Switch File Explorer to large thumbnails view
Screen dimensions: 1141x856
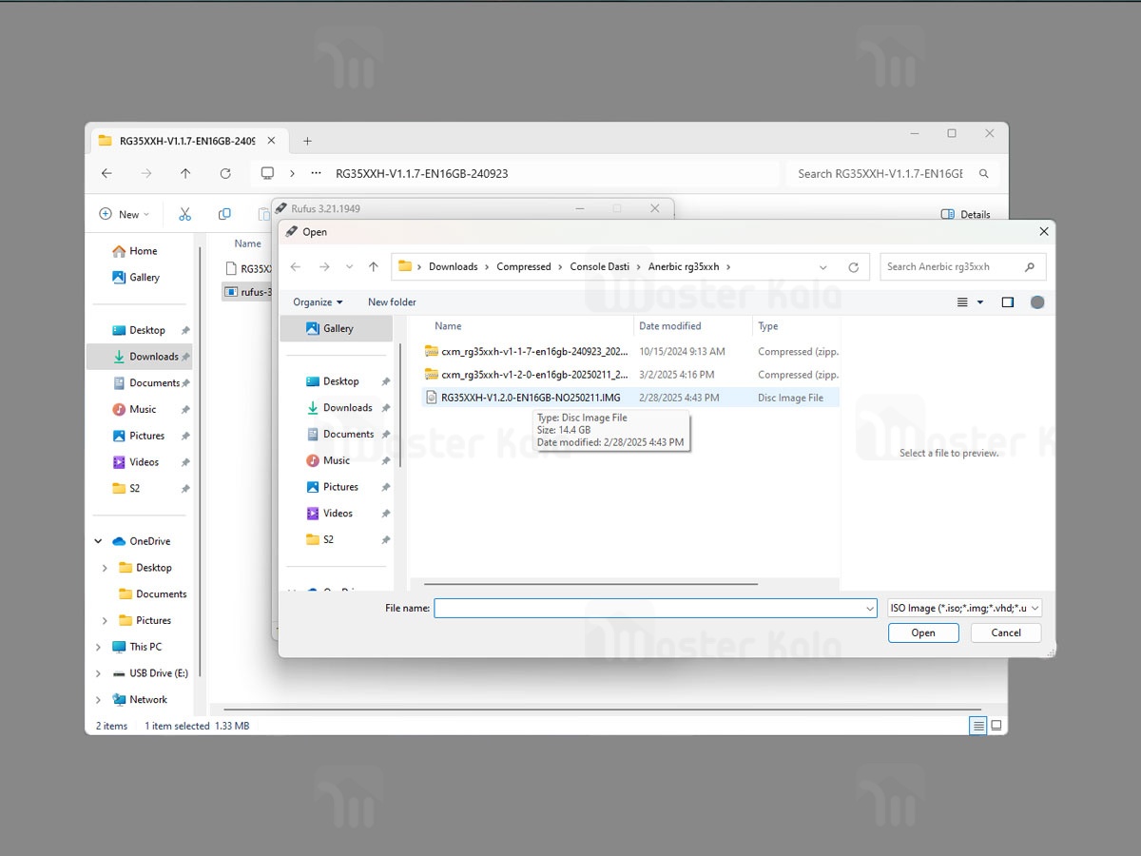(x=996, y=726)
